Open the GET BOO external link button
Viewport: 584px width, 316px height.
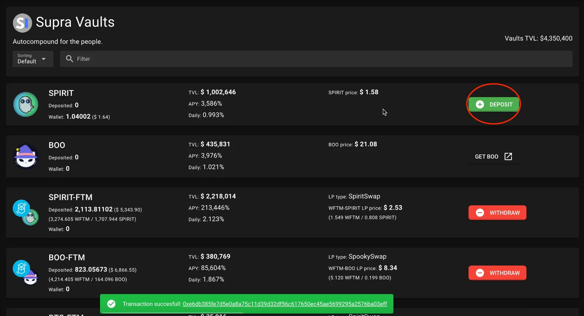tap(494, 156)
